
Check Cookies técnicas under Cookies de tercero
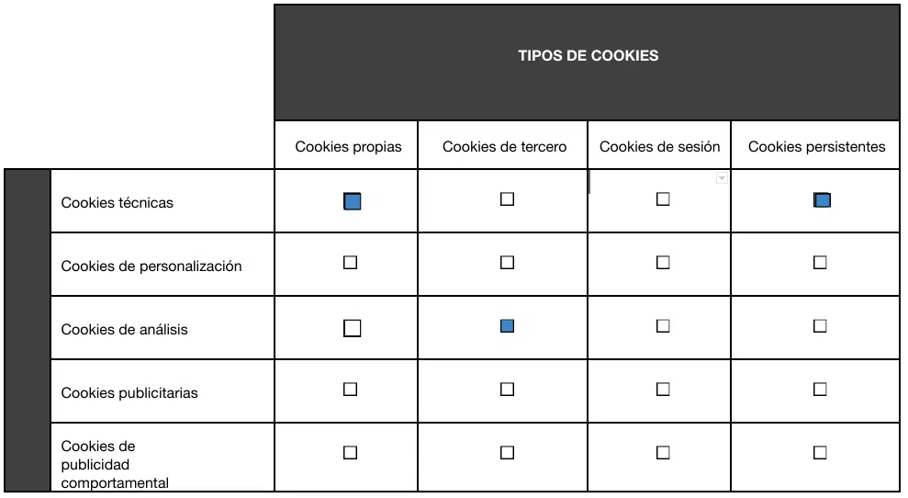tap(507, 199)
